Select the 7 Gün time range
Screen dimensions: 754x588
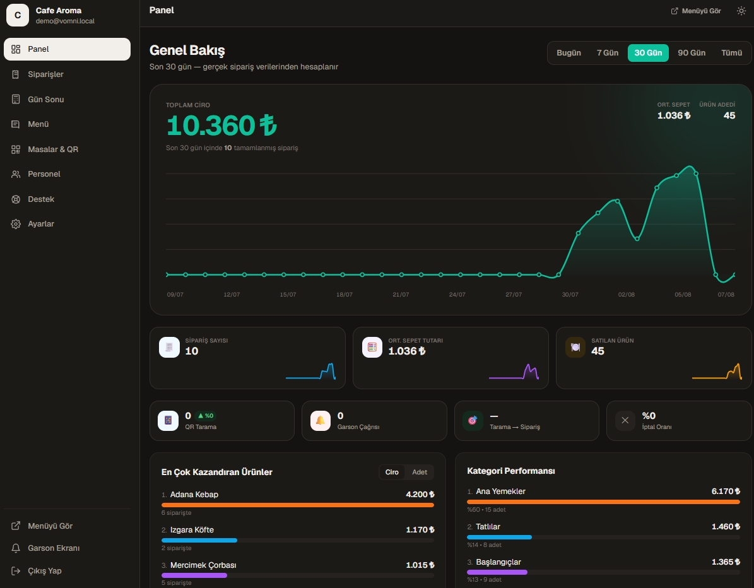pos(608,53)
